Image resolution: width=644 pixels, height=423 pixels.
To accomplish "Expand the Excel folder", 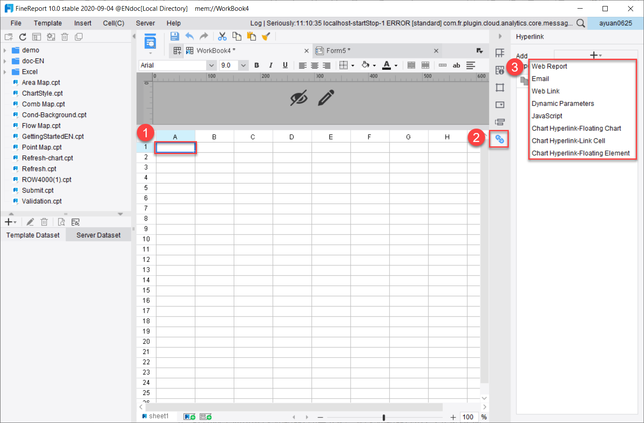I will 5,72.
